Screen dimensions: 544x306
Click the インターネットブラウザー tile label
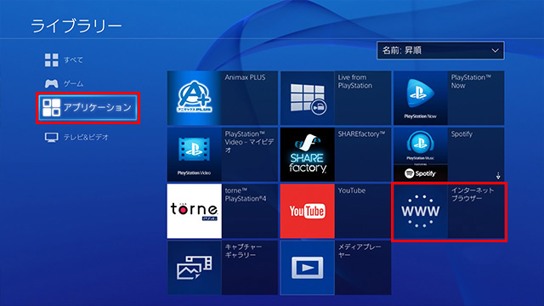click(473, 195)
